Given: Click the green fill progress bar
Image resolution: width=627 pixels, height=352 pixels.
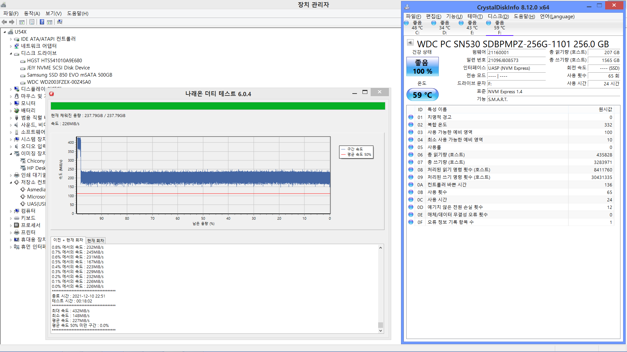Looking at the screenshot, I should [x=218, y=106].
